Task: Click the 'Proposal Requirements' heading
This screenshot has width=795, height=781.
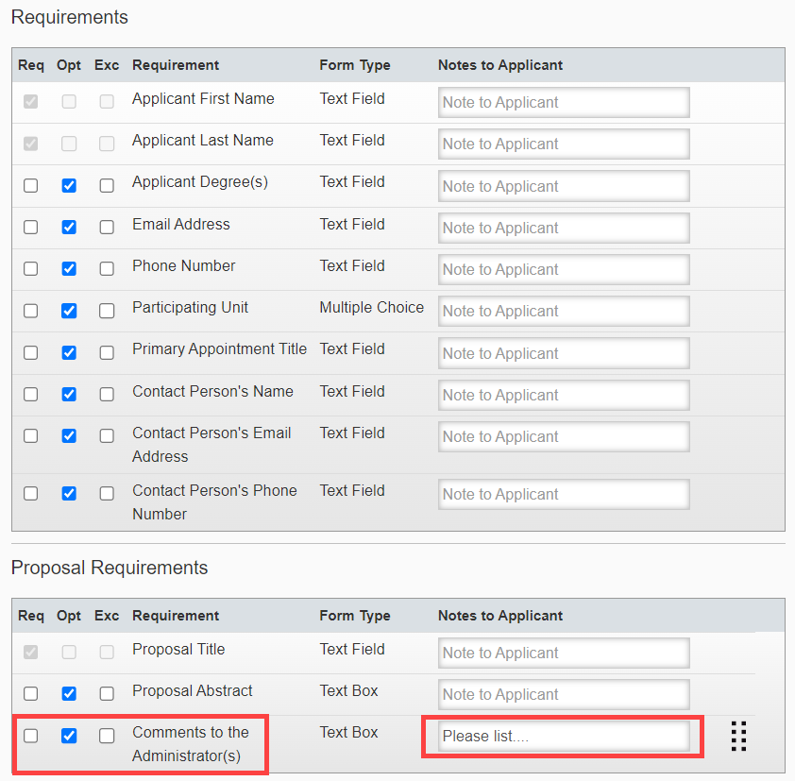Action: pos(110,568)
